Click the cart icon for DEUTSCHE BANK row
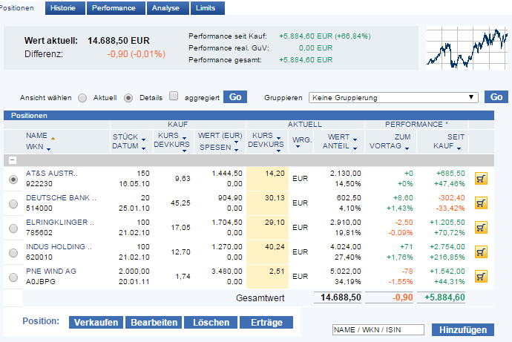Screen dimensions: 512x342 [481, 203]
